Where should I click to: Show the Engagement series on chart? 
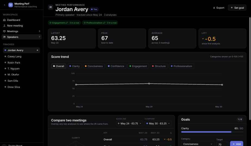coord(138,66)
